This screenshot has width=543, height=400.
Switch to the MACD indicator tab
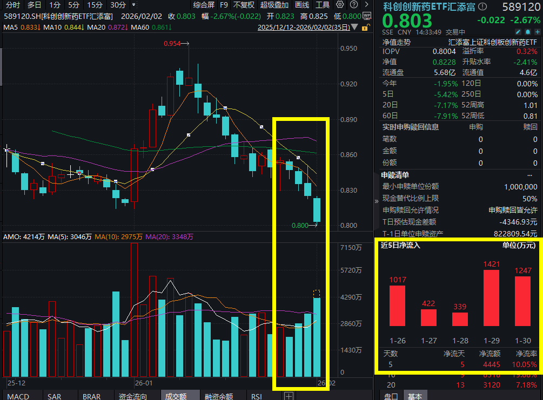19,396
